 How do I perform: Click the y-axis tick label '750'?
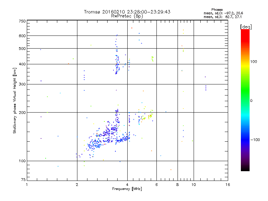[x=22, y=21]
